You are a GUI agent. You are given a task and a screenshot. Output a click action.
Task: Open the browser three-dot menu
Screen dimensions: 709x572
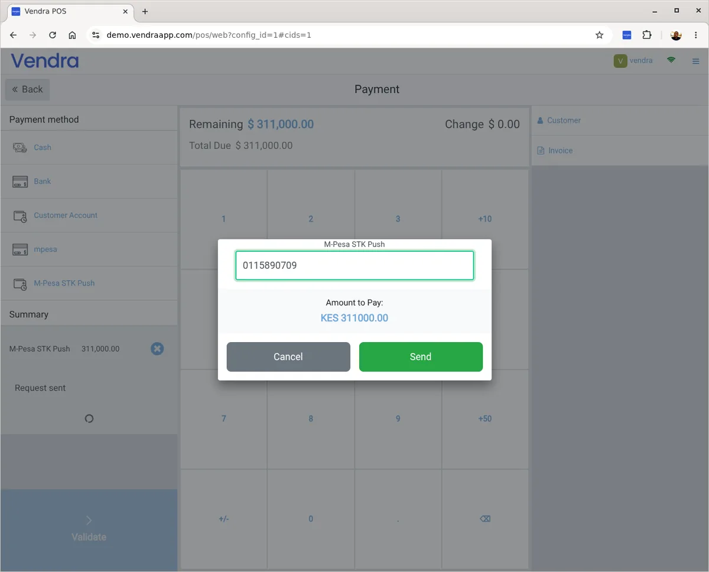(x=696, y=35)
